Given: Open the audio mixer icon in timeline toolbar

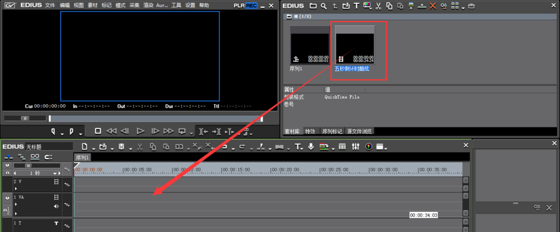Looking at the screenshot, I should [356, 147].
